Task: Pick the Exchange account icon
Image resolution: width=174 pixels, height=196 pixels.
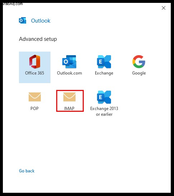Action: 104,62
